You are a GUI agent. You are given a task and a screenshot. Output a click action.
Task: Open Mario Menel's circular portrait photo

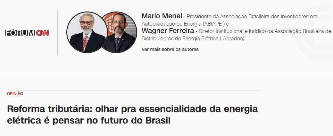pyautogui.click(x=87, y=32)
